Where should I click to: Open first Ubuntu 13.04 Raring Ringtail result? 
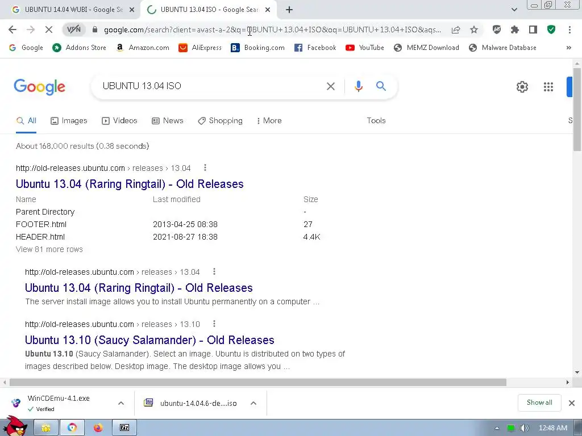tap(130, 184)
